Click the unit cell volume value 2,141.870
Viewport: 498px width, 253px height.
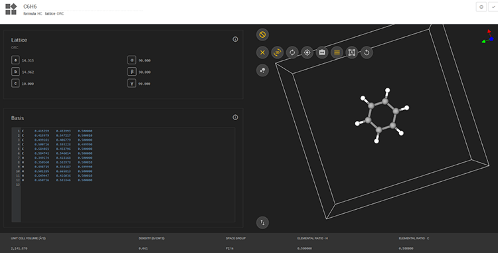point(19,248)
